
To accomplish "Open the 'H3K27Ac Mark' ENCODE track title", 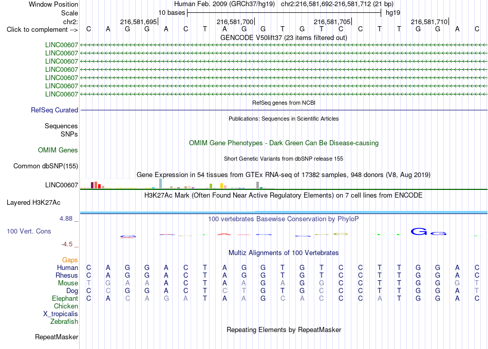I will point(284,196).
